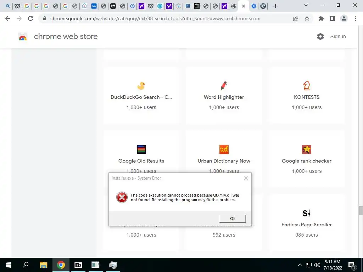Click '1,000+ users' under Google rank checker
This screenshot has height=272, width=363.
pyautogui.click(x=307, y=171)
